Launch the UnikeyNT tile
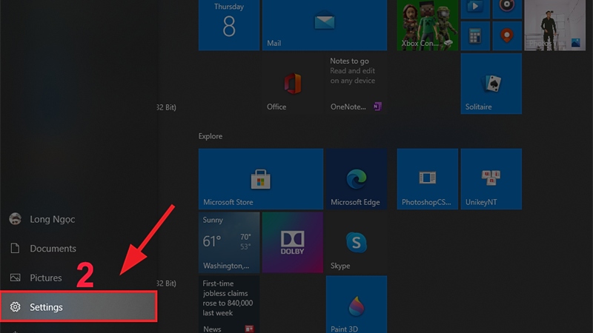 491,179
